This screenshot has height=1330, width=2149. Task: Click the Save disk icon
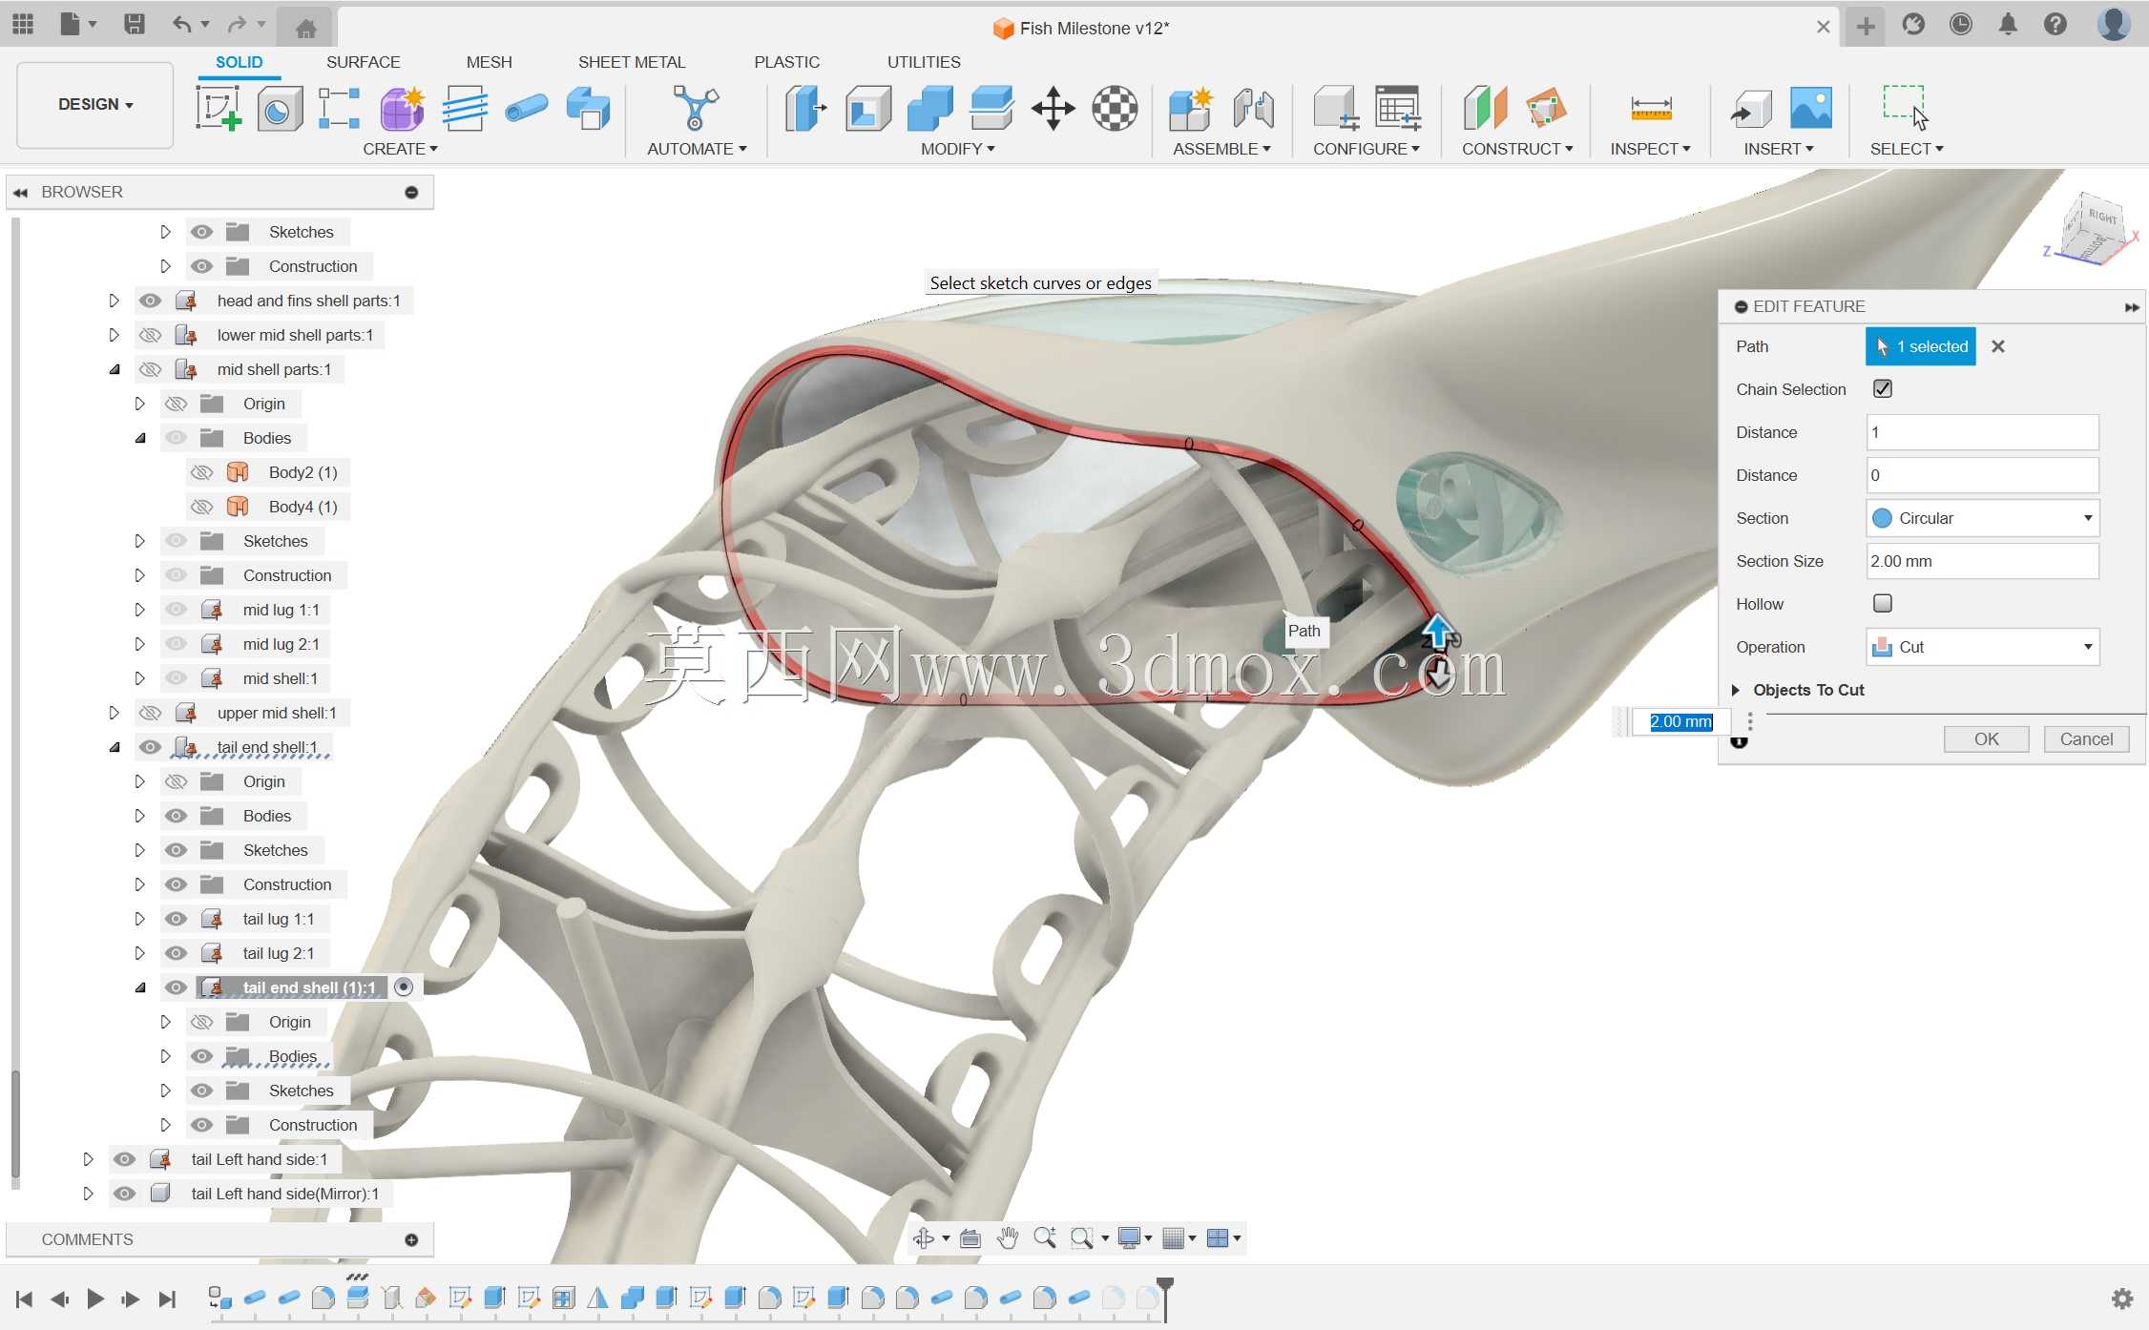[x=135, y=24]
